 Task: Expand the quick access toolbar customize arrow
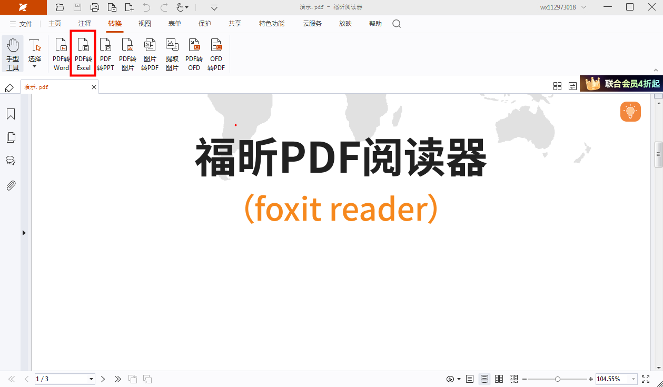tap(214, 7)
